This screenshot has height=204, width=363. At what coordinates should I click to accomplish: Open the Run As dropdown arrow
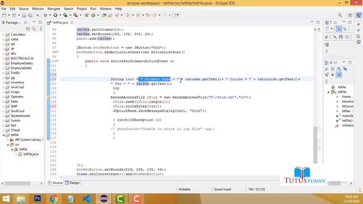point(60,15)
